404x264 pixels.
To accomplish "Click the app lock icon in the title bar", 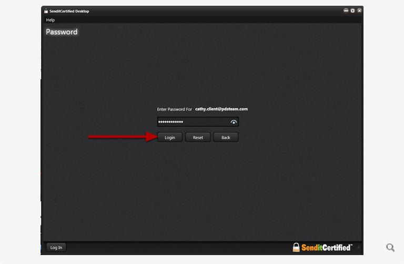I will point(46,11).
